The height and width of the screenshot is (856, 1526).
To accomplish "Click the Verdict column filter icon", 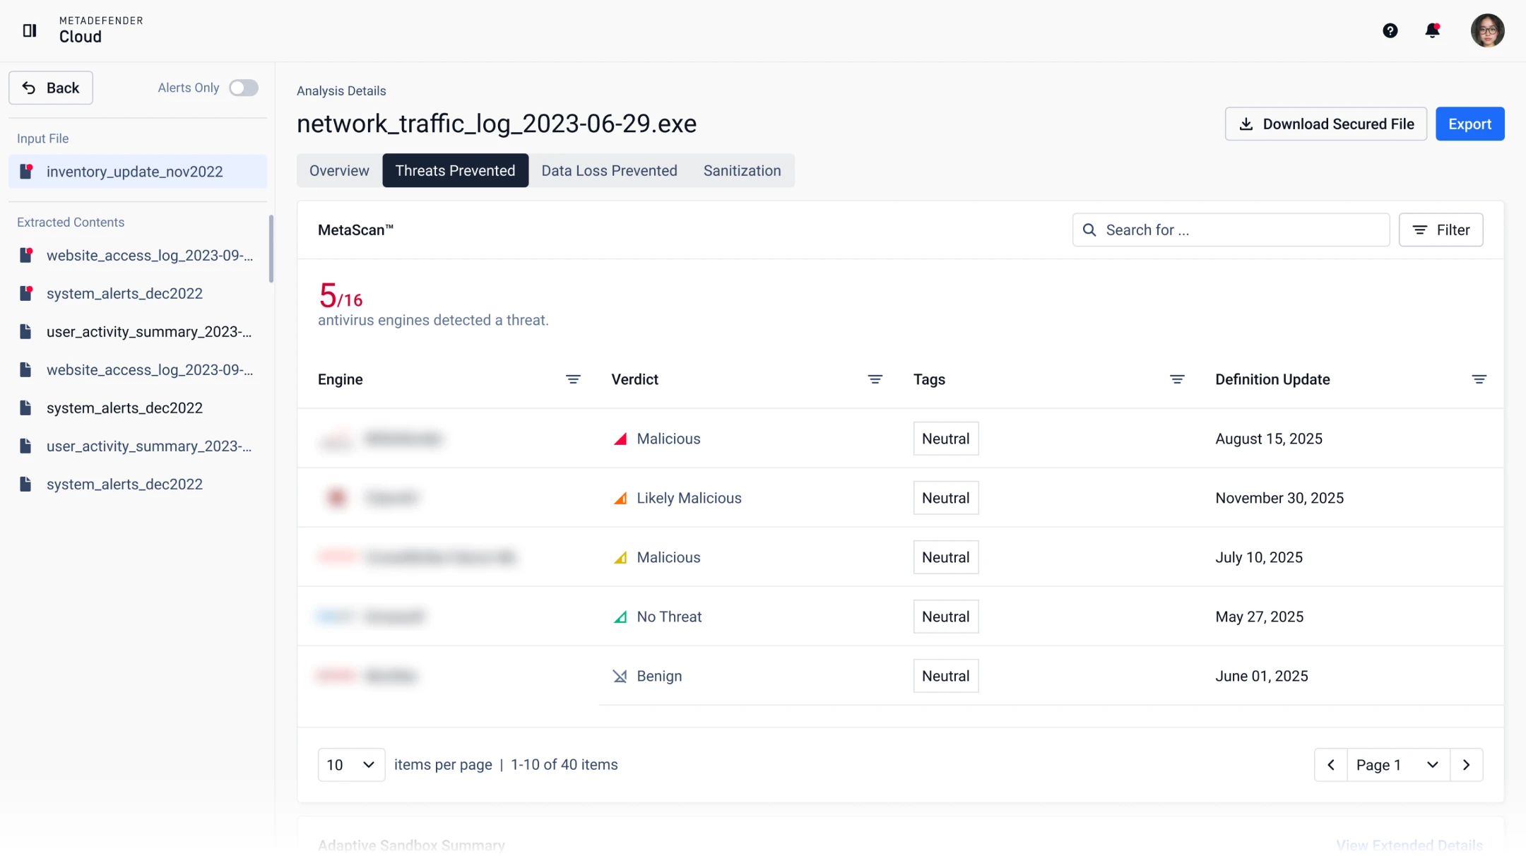I will coord(875,380).
